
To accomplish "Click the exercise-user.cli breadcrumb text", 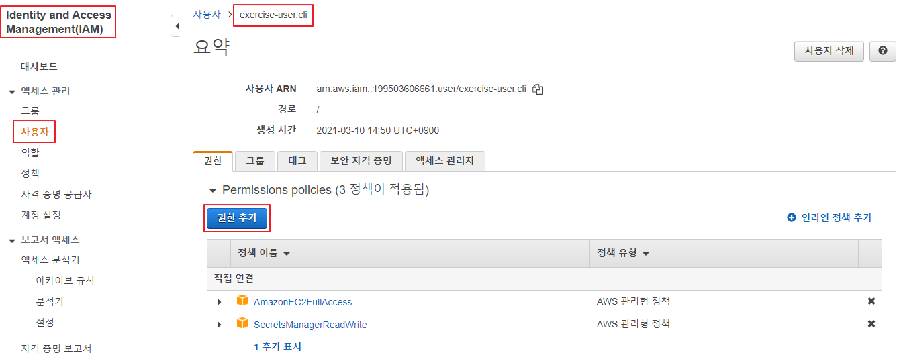I will click(273, 15).
